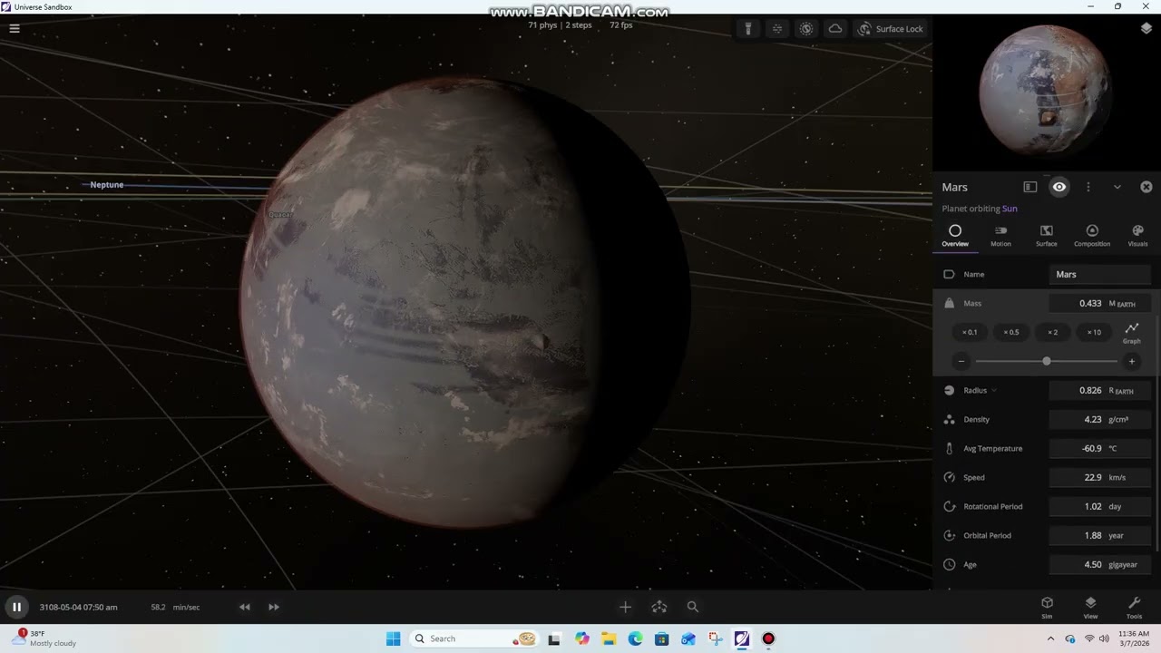Click the Age clock icon
The image size is (1161, 653).
pyautogui.click(x=949, y=564)
